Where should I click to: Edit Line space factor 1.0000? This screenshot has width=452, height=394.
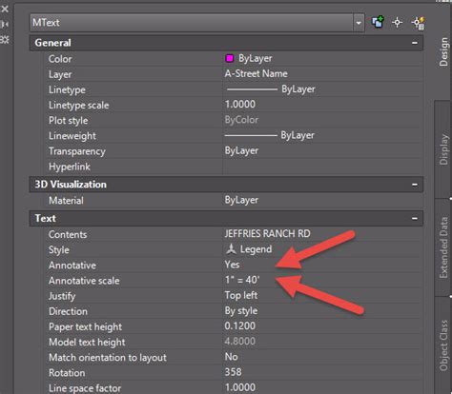point(240,387)
